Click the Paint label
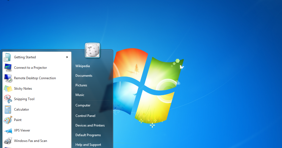Screen dimensions: 282x148 click(18, 120)
